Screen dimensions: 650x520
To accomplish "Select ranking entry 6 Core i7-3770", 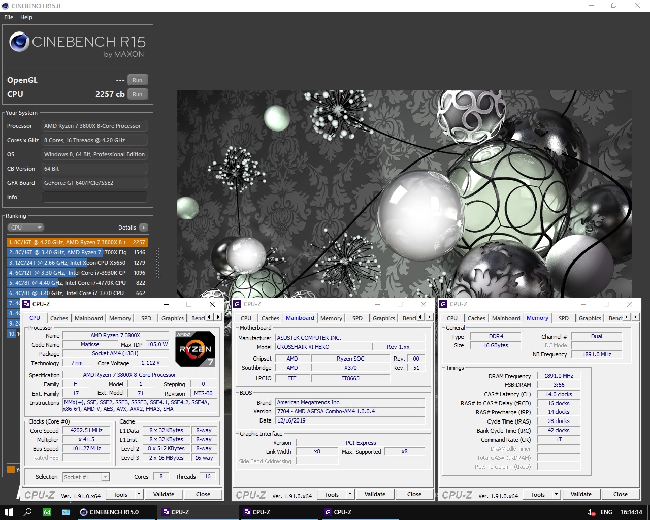I will pyautogui.click(x=77, y=293).
